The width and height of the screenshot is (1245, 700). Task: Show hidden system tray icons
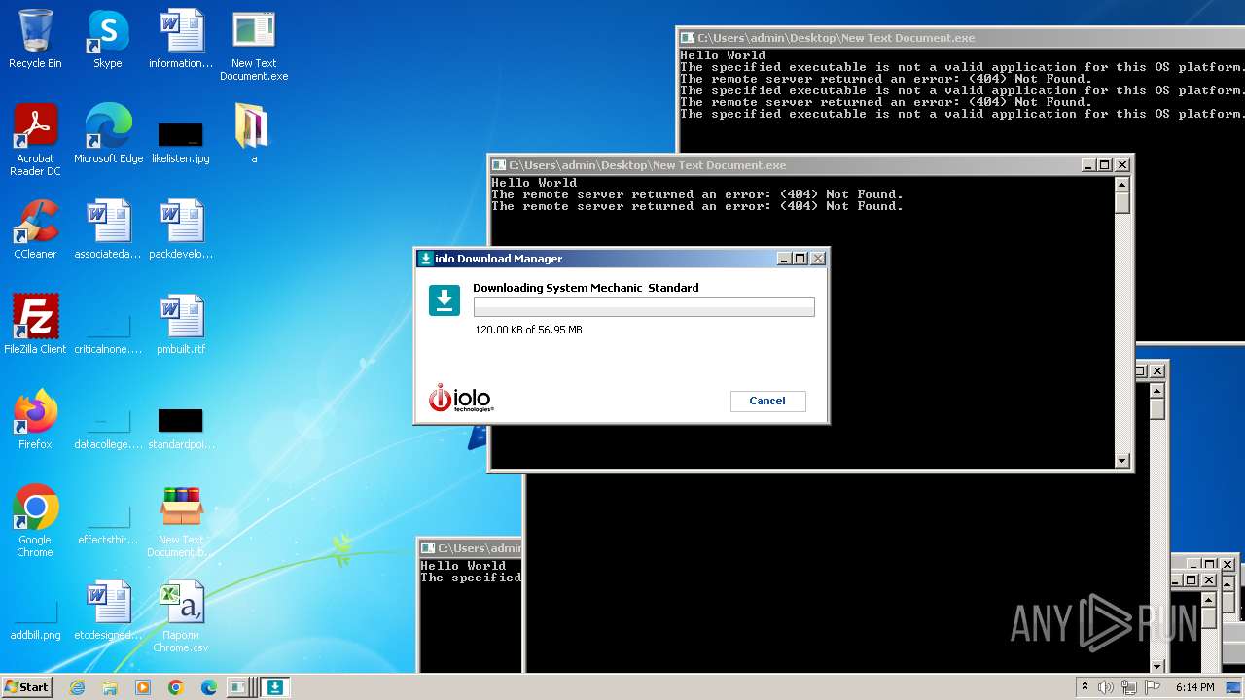(1085, 687)
